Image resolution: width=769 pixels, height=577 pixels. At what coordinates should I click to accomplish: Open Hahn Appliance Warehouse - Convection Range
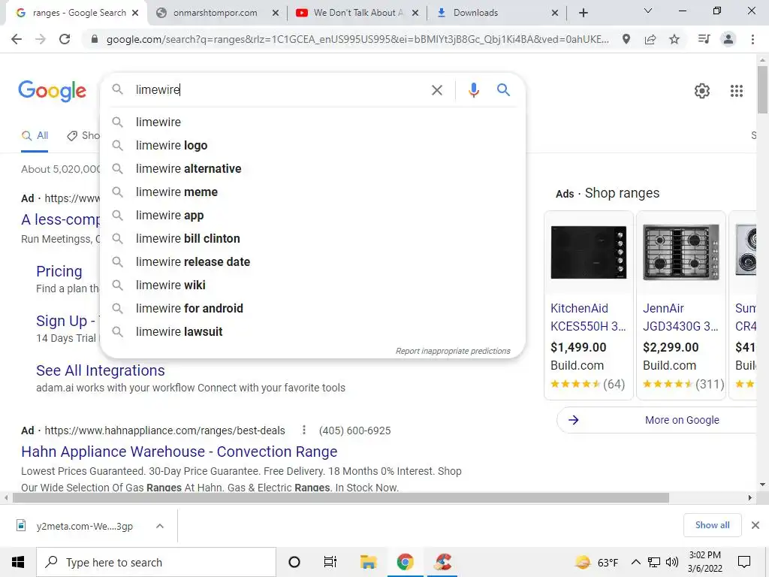tap(179, 452)
